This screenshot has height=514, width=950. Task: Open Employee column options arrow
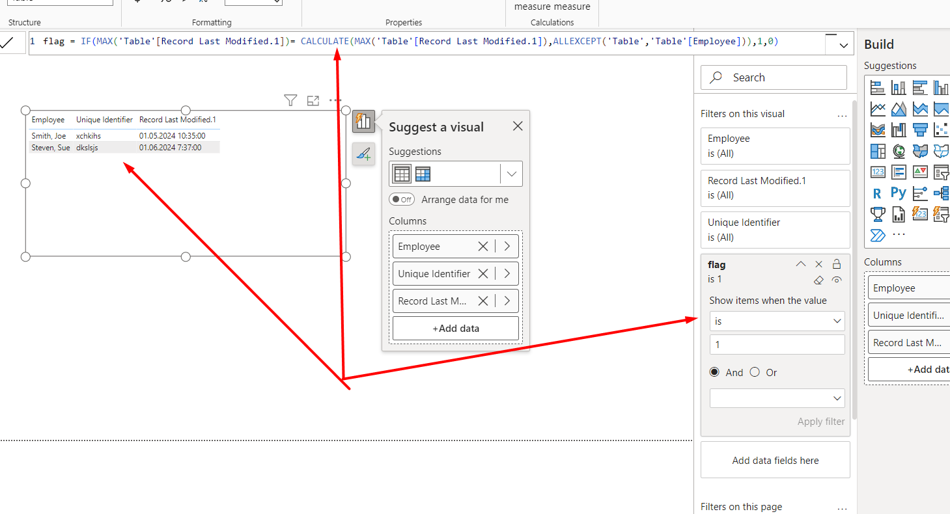[x=507, y=247]
